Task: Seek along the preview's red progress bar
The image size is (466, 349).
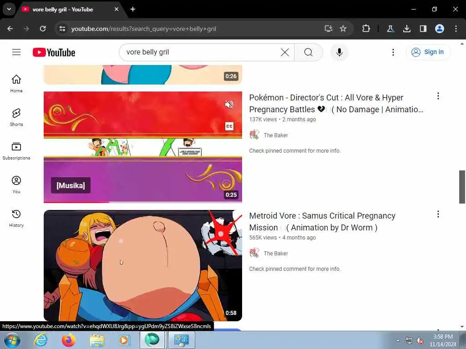Action: 142,202
